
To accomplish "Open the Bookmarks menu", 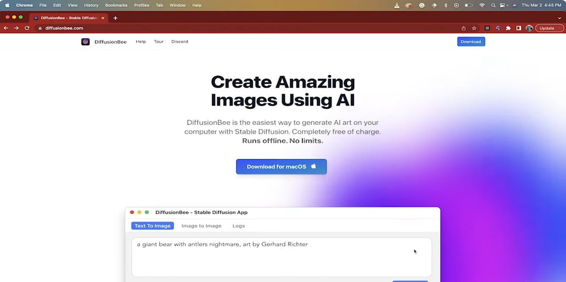I will point(116,5).
